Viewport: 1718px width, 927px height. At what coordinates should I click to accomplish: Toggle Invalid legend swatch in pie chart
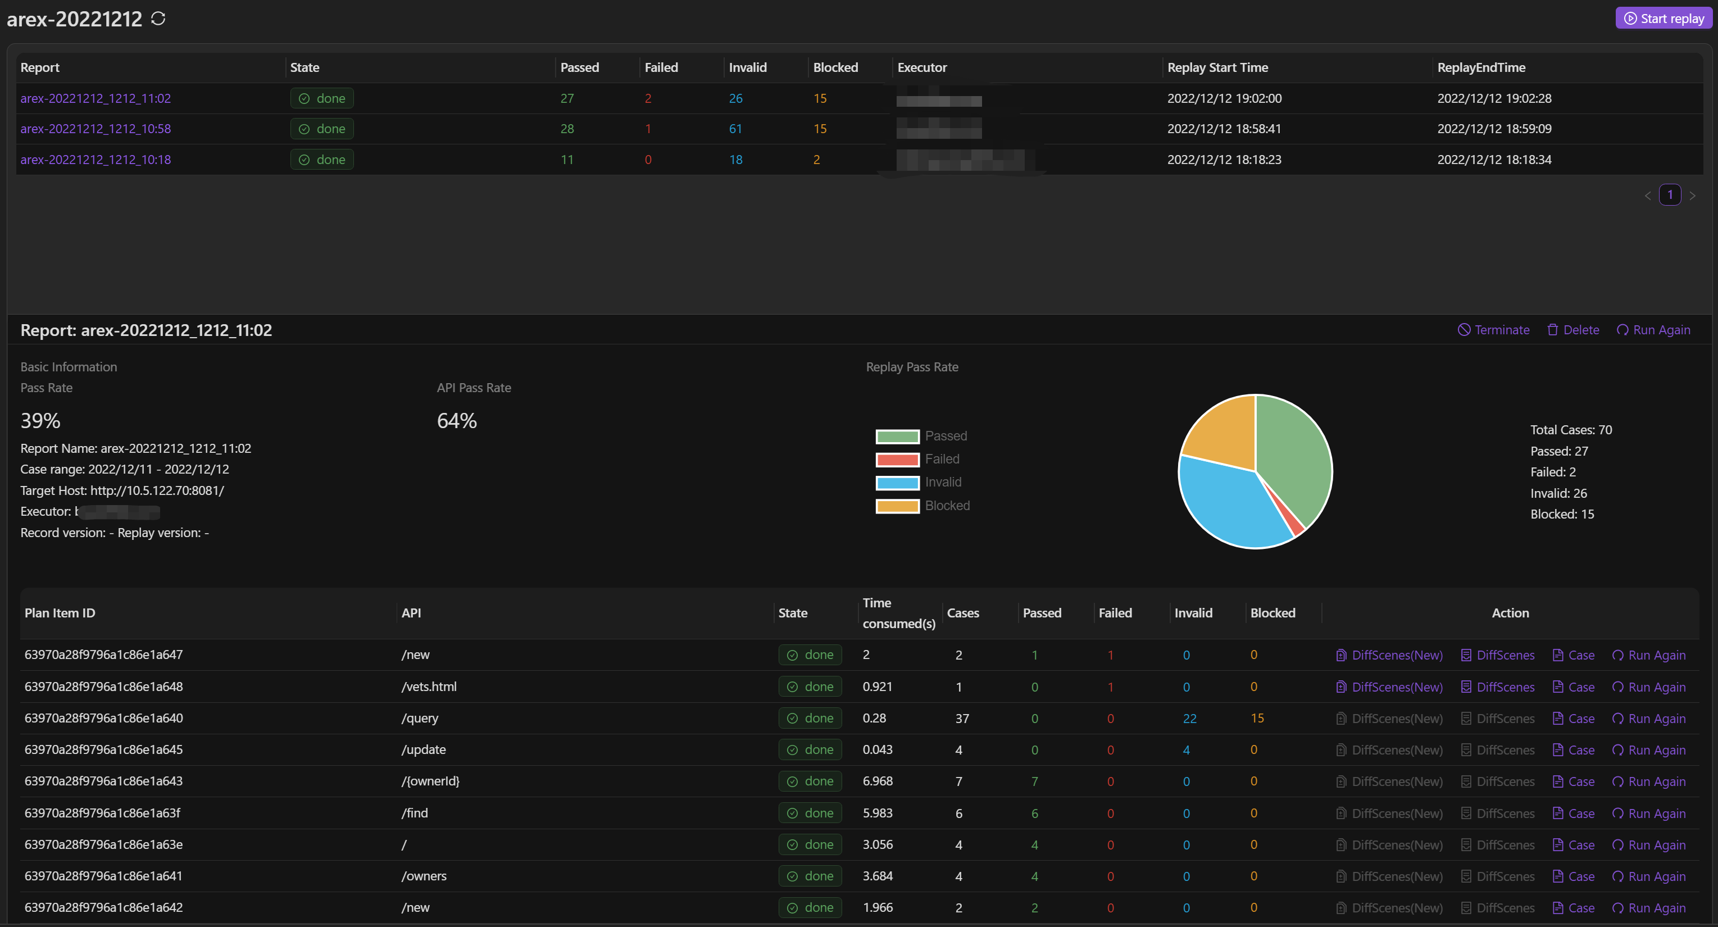897,482
